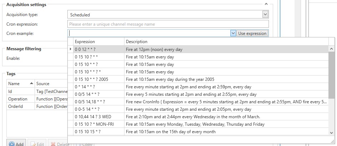Click the Cron expression input field
Viewport: 337px width, 146px height.
(168, 24)
